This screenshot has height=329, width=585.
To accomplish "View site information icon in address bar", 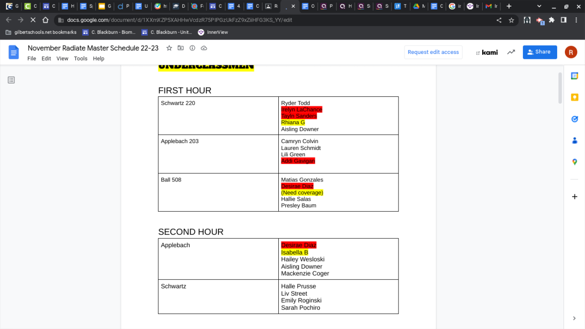I will click(61, 20).
